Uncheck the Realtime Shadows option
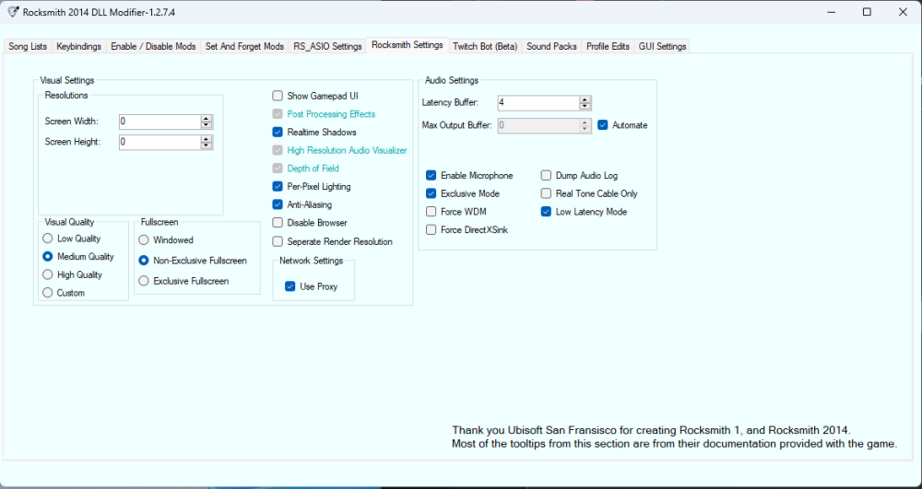 click(x=278, y=133)
